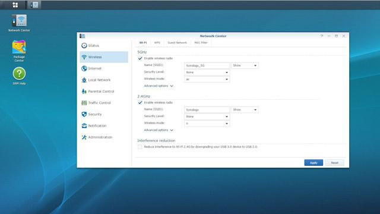
Task: Expand 5GHz Advanced options
Action: click(159, 86)
